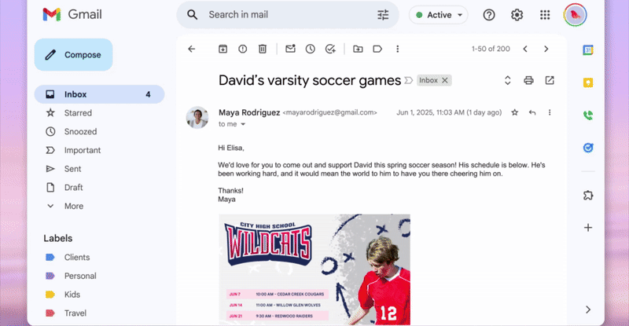The width and height of the screenshot is (629, 326).
Task: Select the Kids label
Action: (72, 295)
